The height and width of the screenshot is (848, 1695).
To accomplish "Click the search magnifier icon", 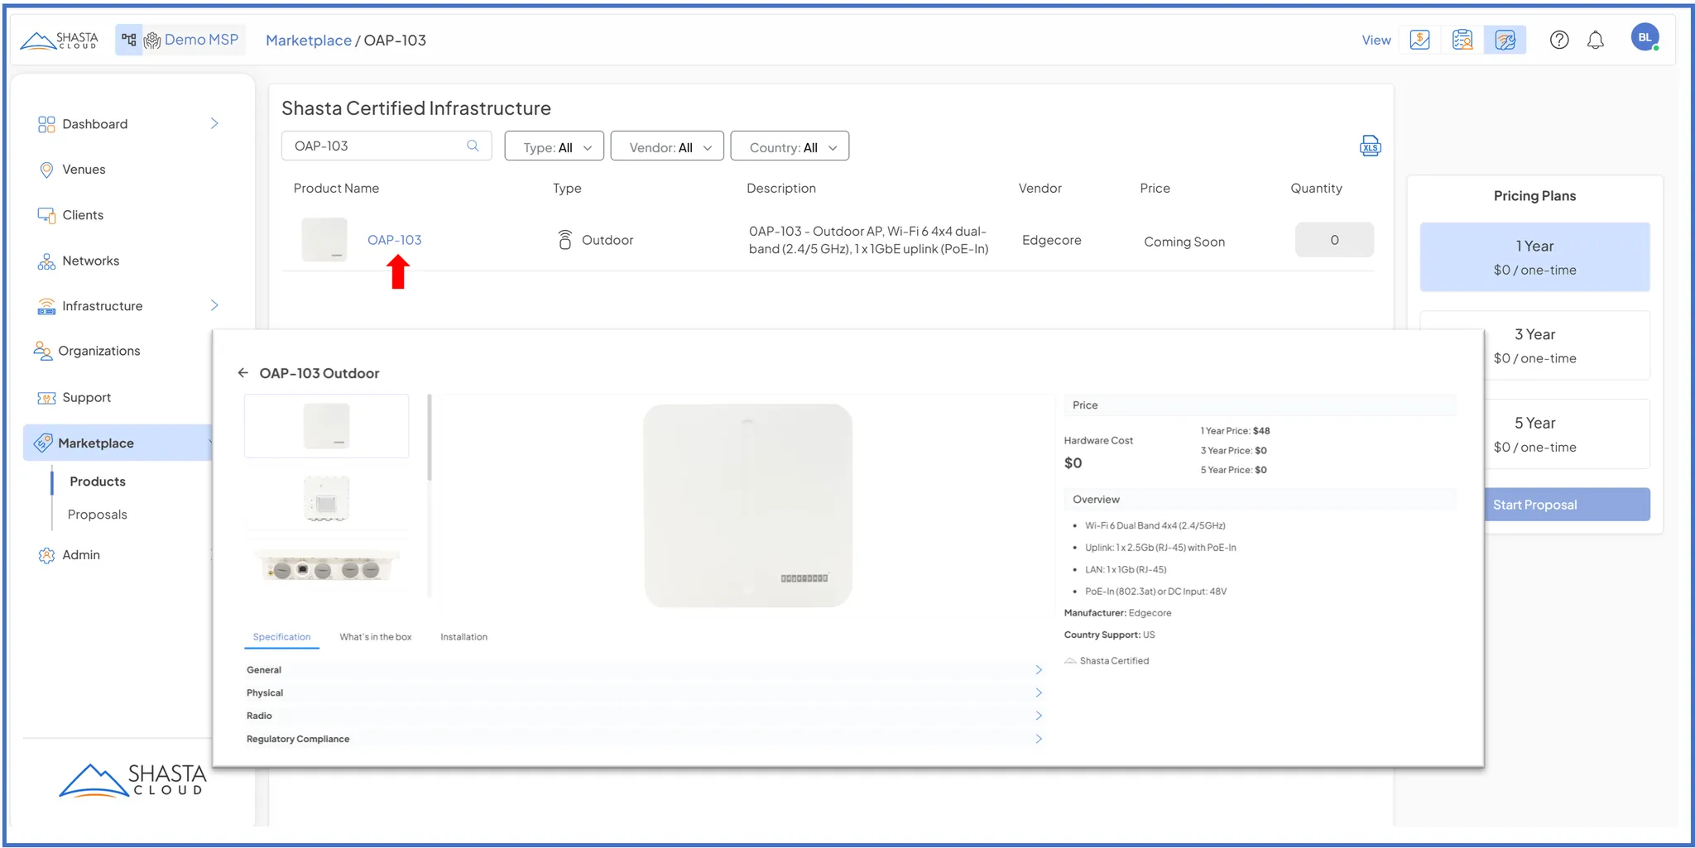I will 473,146.
